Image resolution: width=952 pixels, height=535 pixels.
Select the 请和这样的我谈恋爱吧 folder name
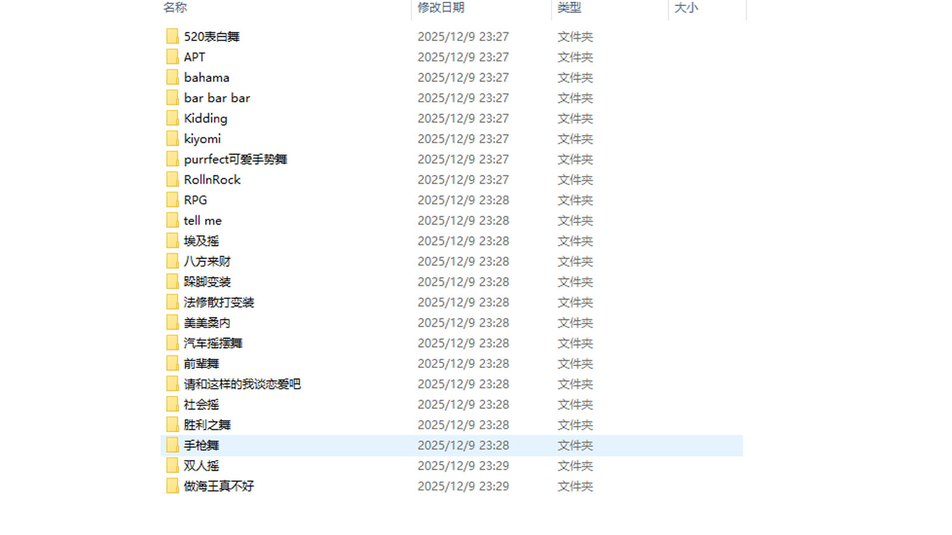coord(242,384)
